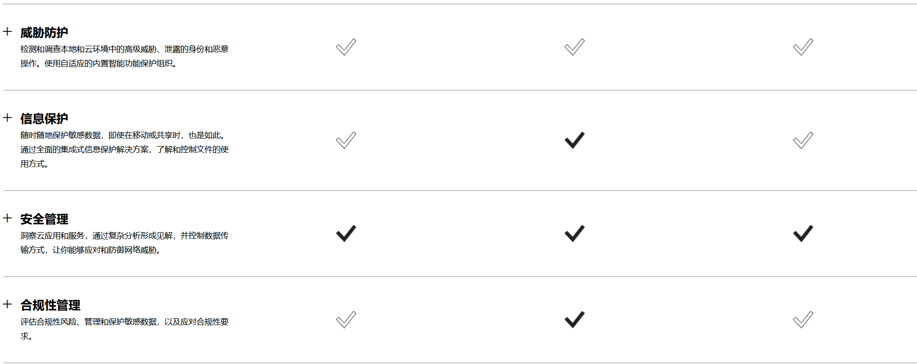Image resolution: width=917 pixels, height=364 pixels.
Task: Click the solid checkmark in 合规性管理 row
Action: click(x=575, y=320)
